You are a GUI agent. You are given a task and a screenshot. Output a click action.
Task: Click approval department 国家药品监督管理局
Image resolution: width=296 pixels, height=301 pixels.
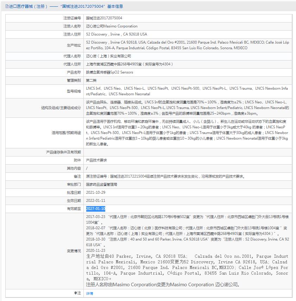[x=102, y=184]
